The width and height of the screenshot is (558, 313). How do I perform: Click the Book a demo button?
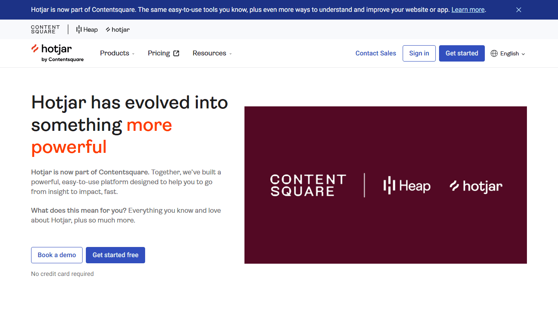coord(57,255)
